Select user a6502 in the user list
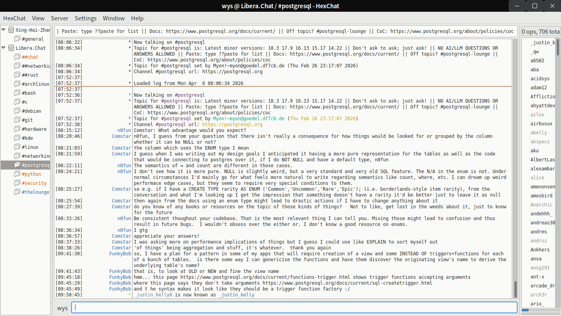561x316 pixels. point(537,60)
